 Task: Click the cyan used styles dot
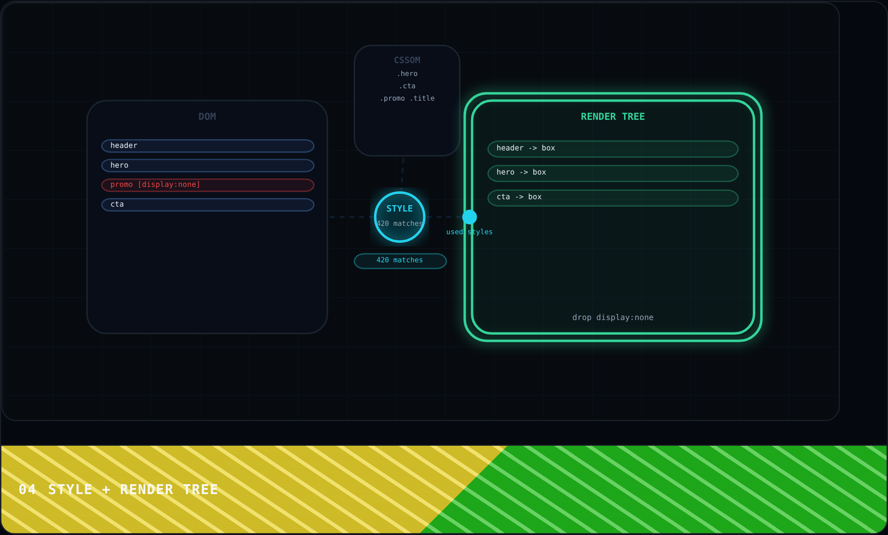click(470, 217)
